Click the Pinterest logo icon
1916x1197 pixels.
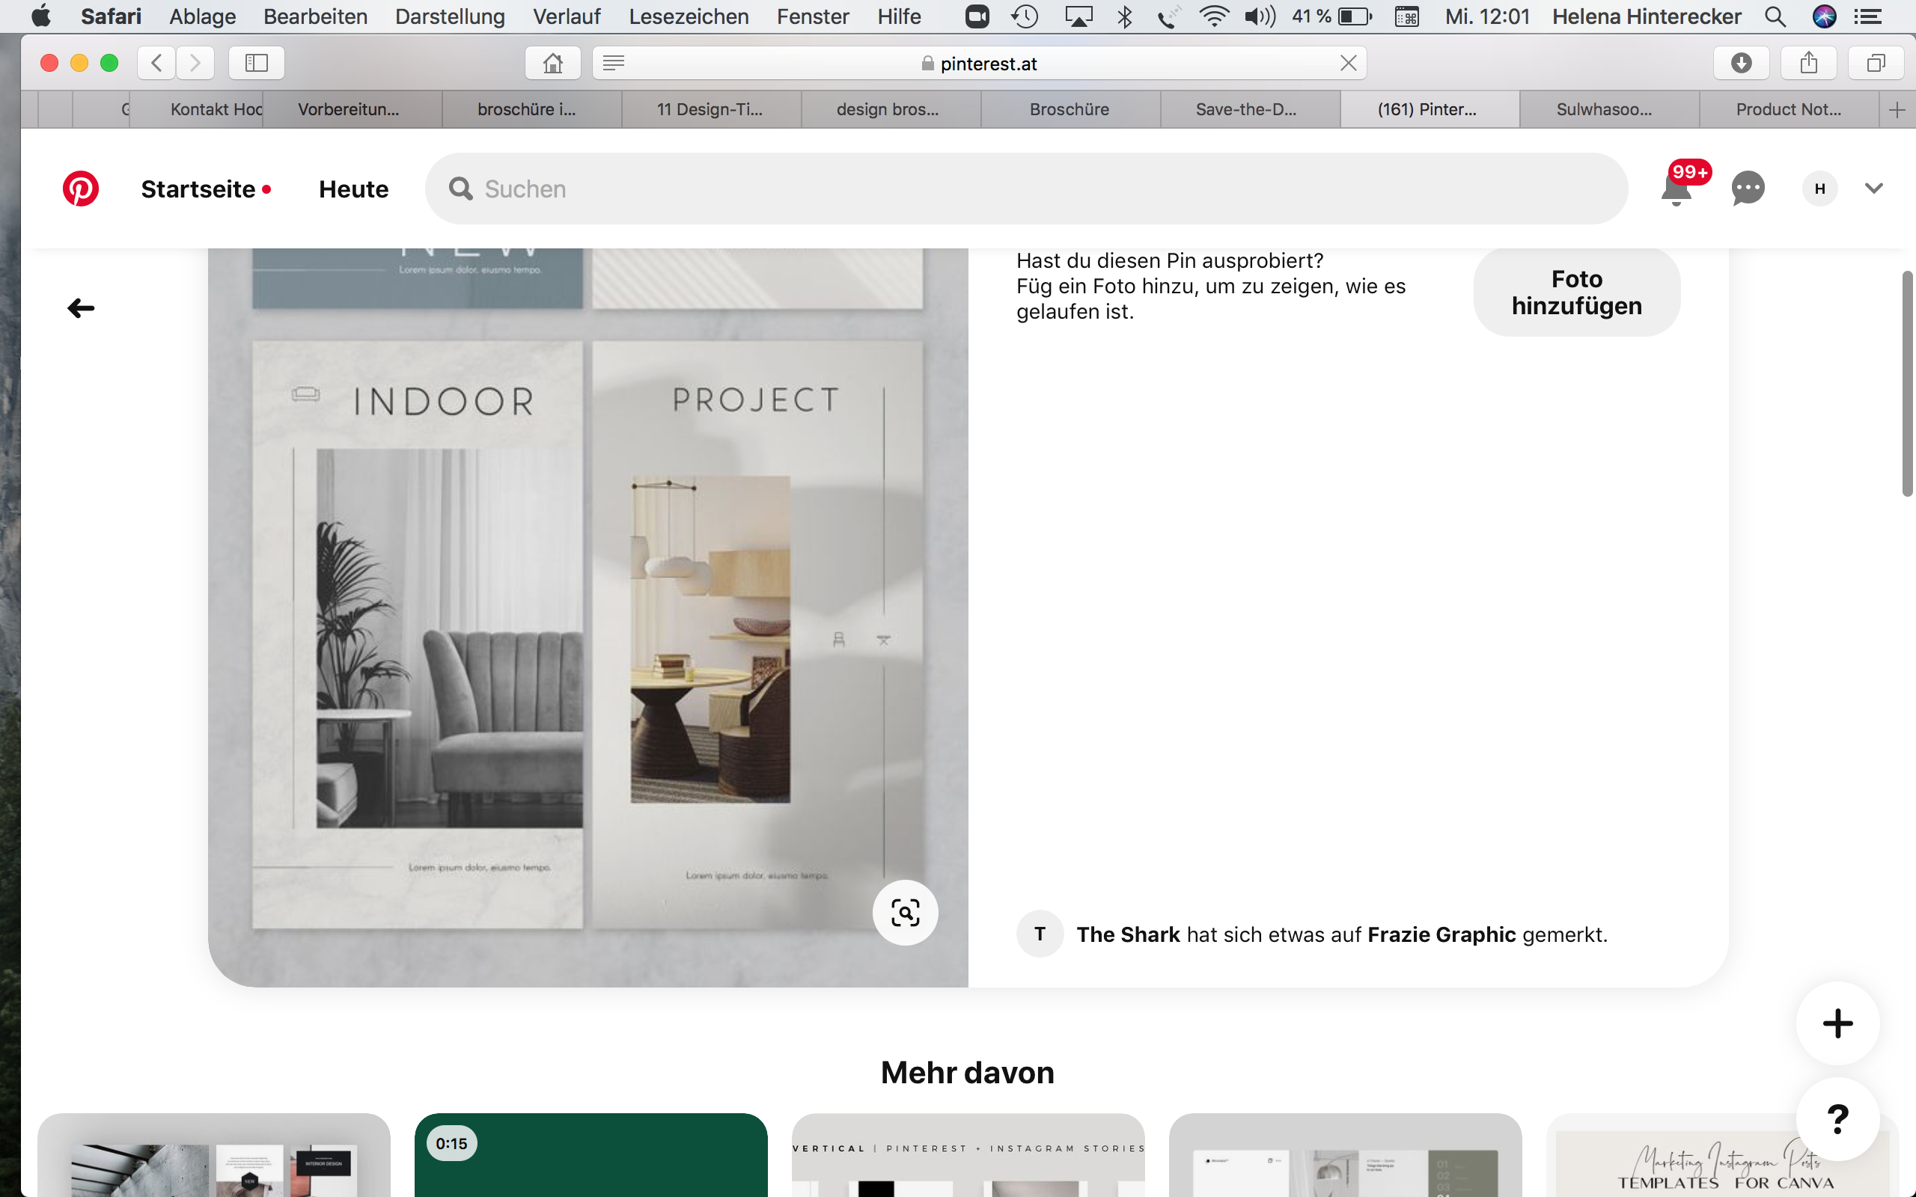[81, 189]
